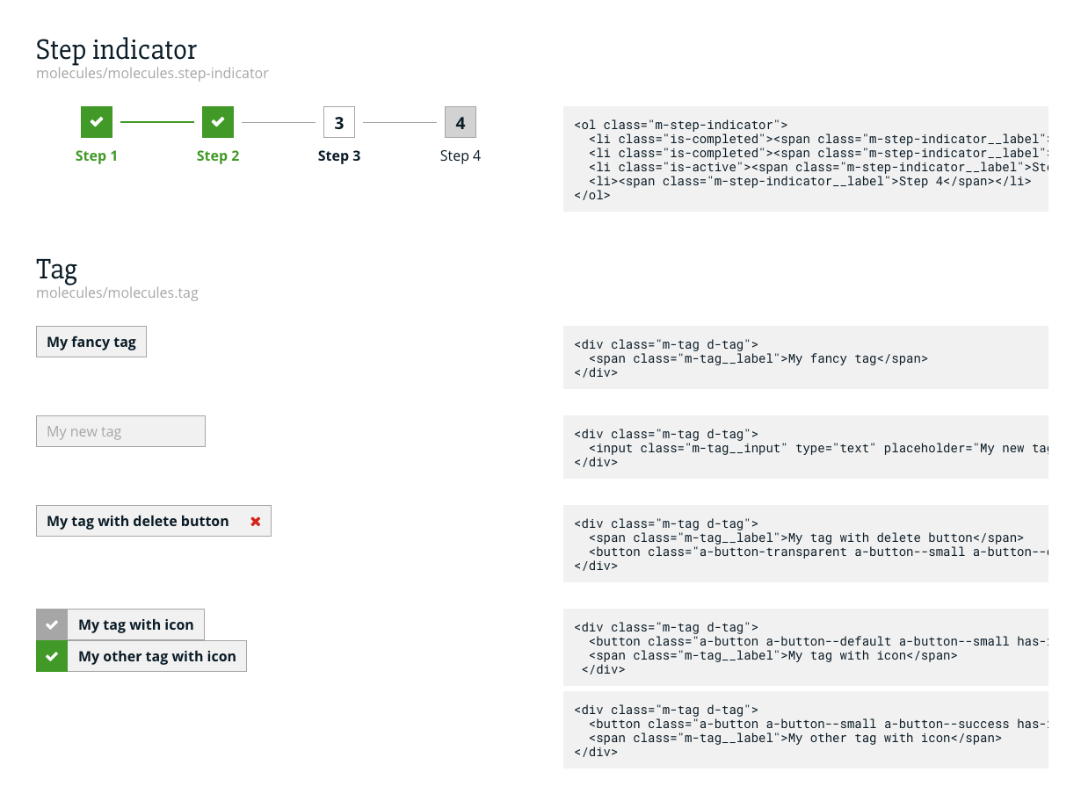1081x808 pixels.
Task: Click the 'Tag' section heading
Action: click(56, 269)
